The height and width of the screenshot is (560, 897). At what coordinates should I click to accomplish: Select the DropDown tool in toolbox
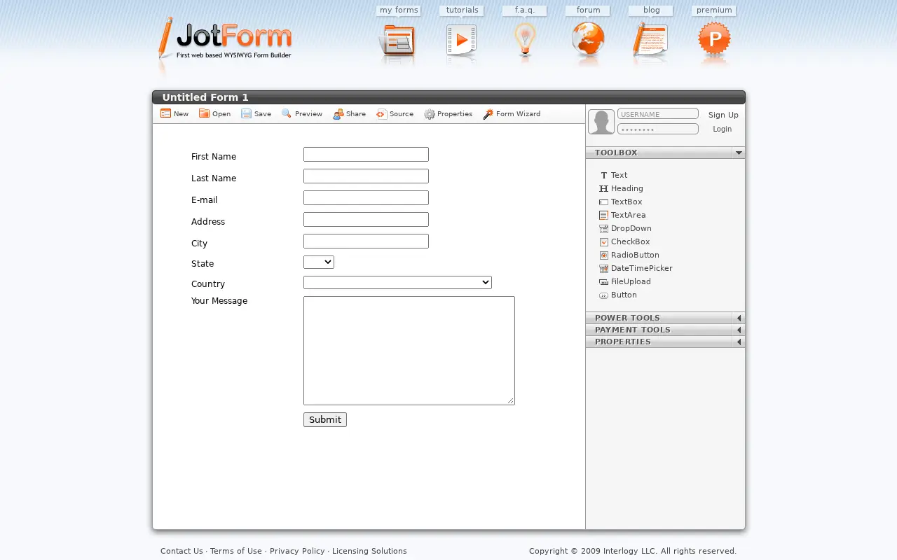tap(625, 228)
